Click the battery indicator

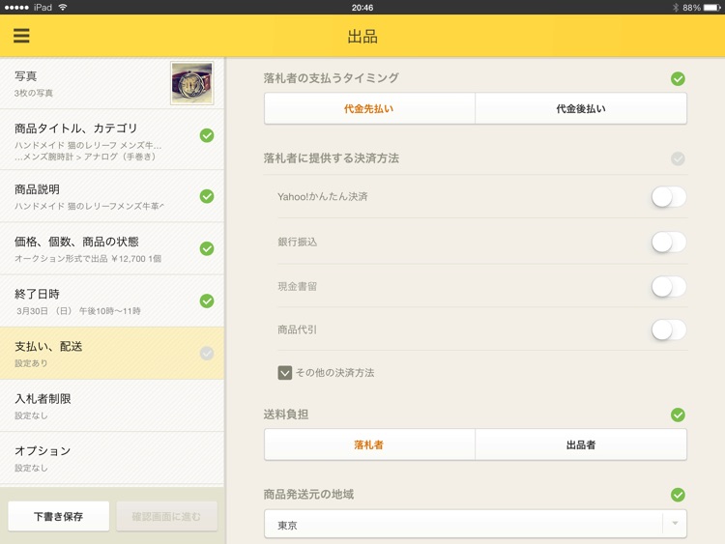coord(711,8)
